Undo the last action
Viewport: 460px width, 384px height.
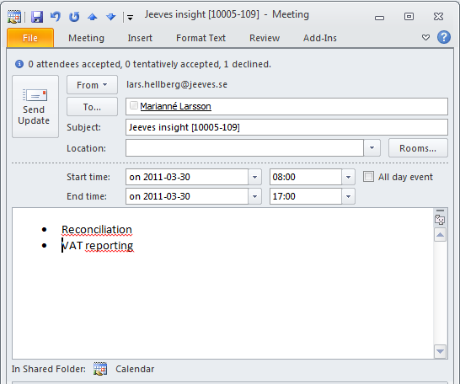55,16
